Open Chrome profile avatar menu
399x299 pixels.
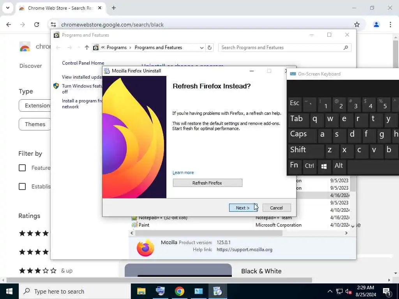(376, 25)
